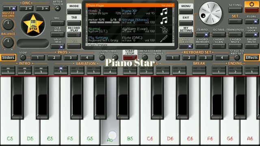Play the C5 key
Viewport: 260px width, 146px height.
point(10,131)
